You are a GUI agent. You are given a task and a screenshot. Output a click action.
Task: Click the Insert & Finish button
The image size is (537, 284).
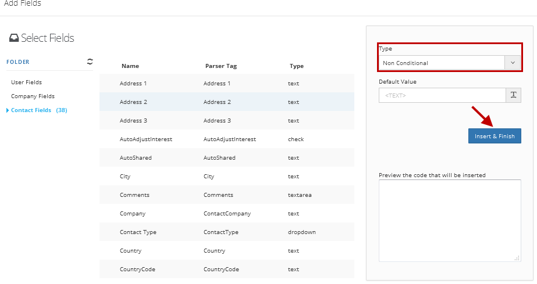click(495, 136)
